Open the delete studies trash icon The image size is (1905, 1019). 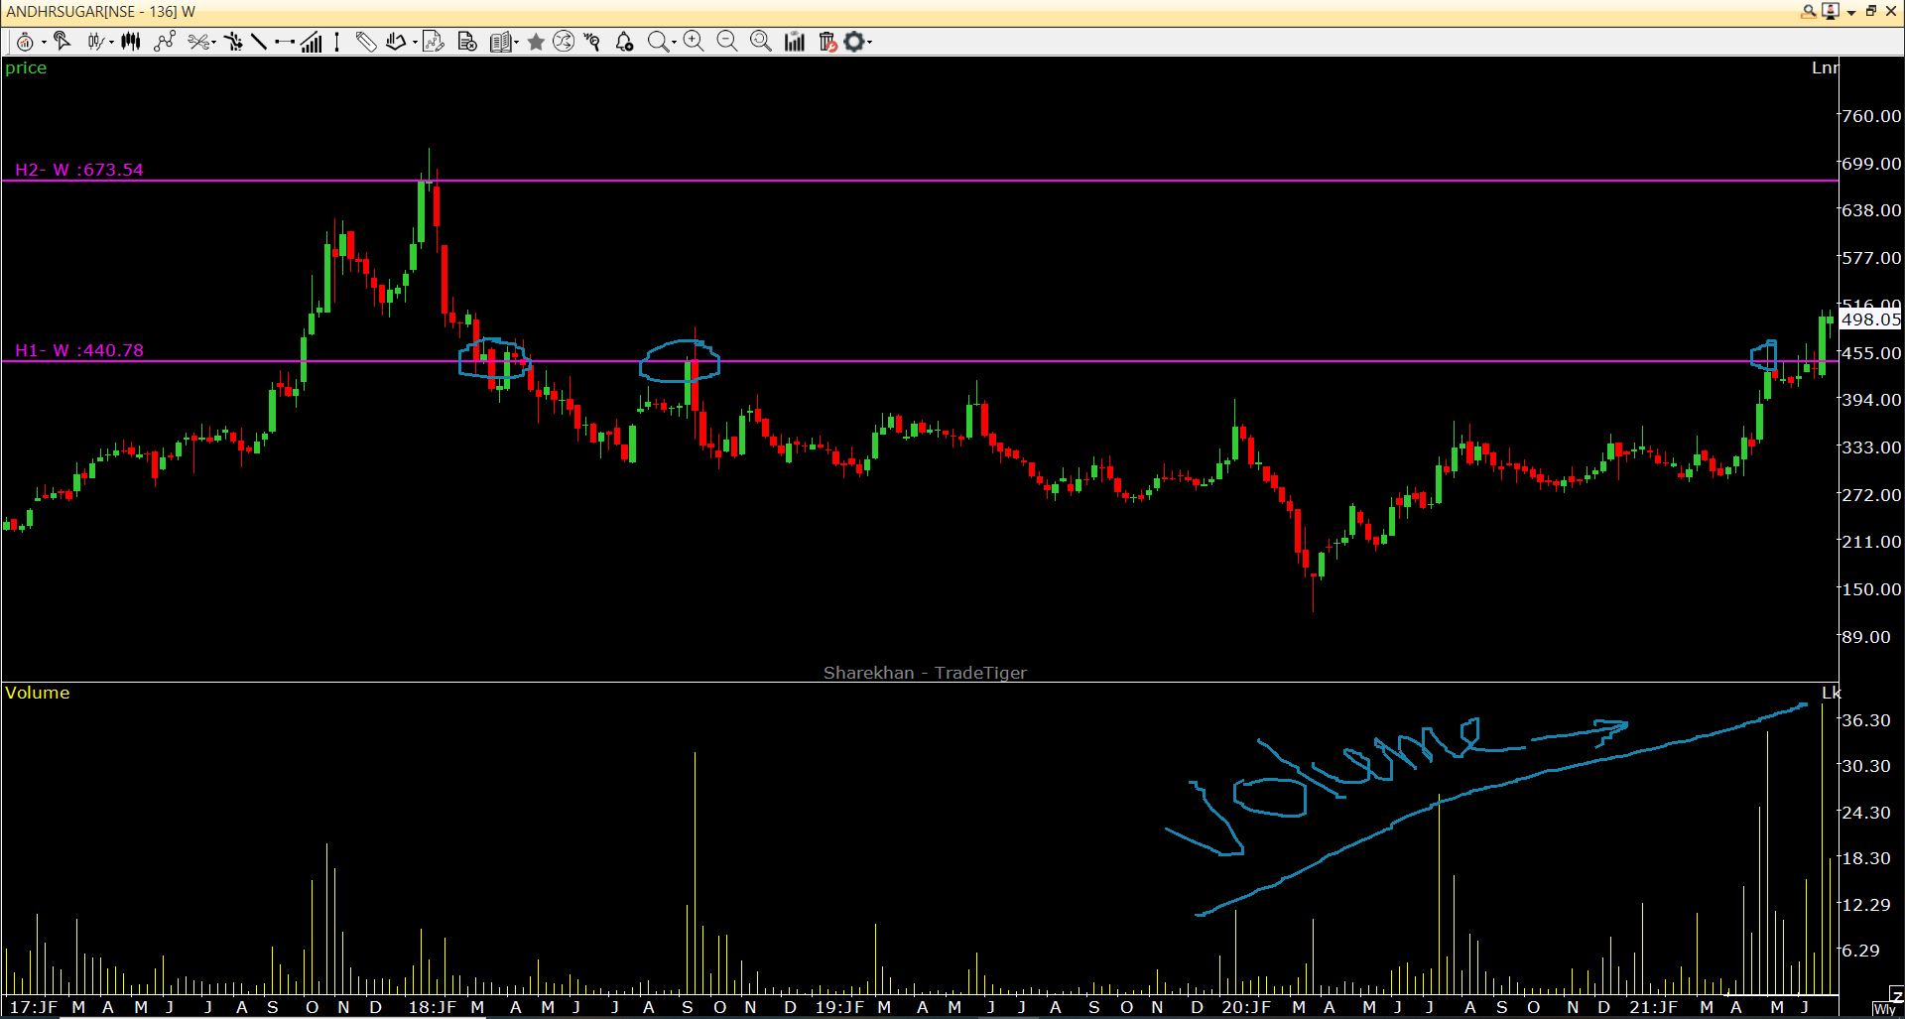[826, 42]
